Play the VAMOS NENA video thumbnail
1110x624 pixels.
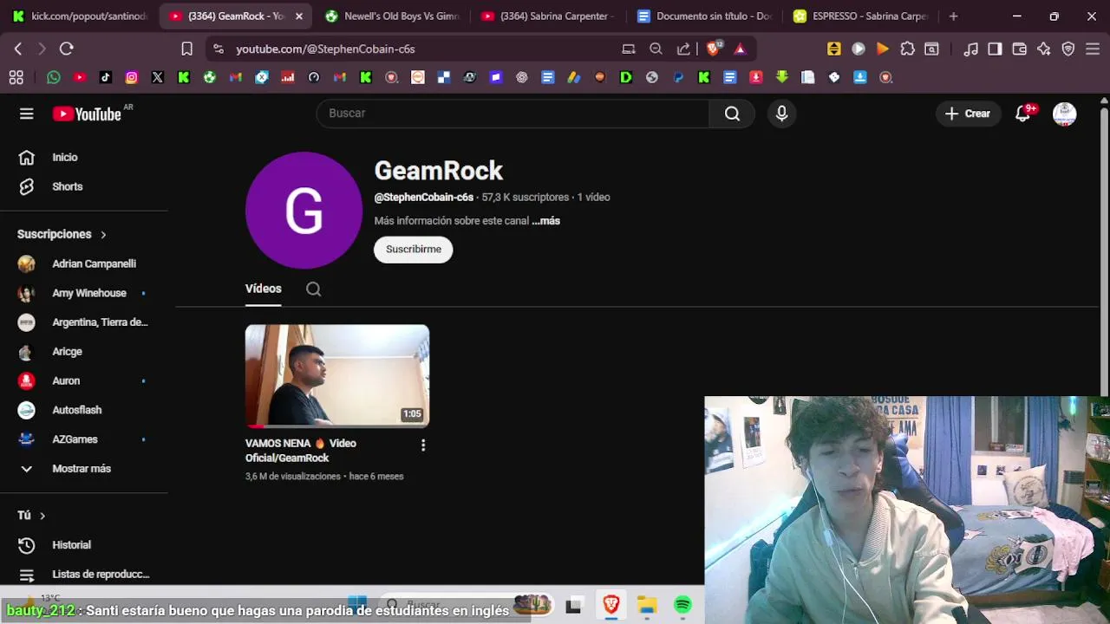coord(337,376)
